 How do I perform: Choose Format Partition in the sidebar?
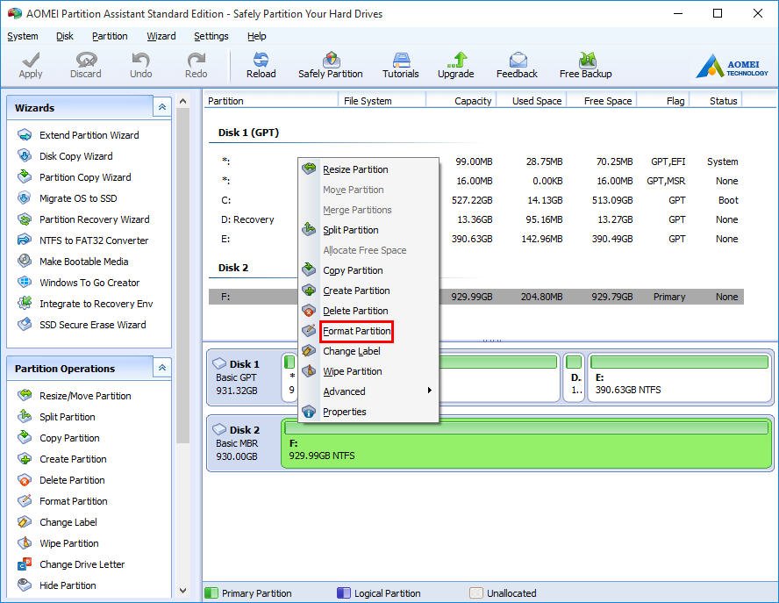62,501
